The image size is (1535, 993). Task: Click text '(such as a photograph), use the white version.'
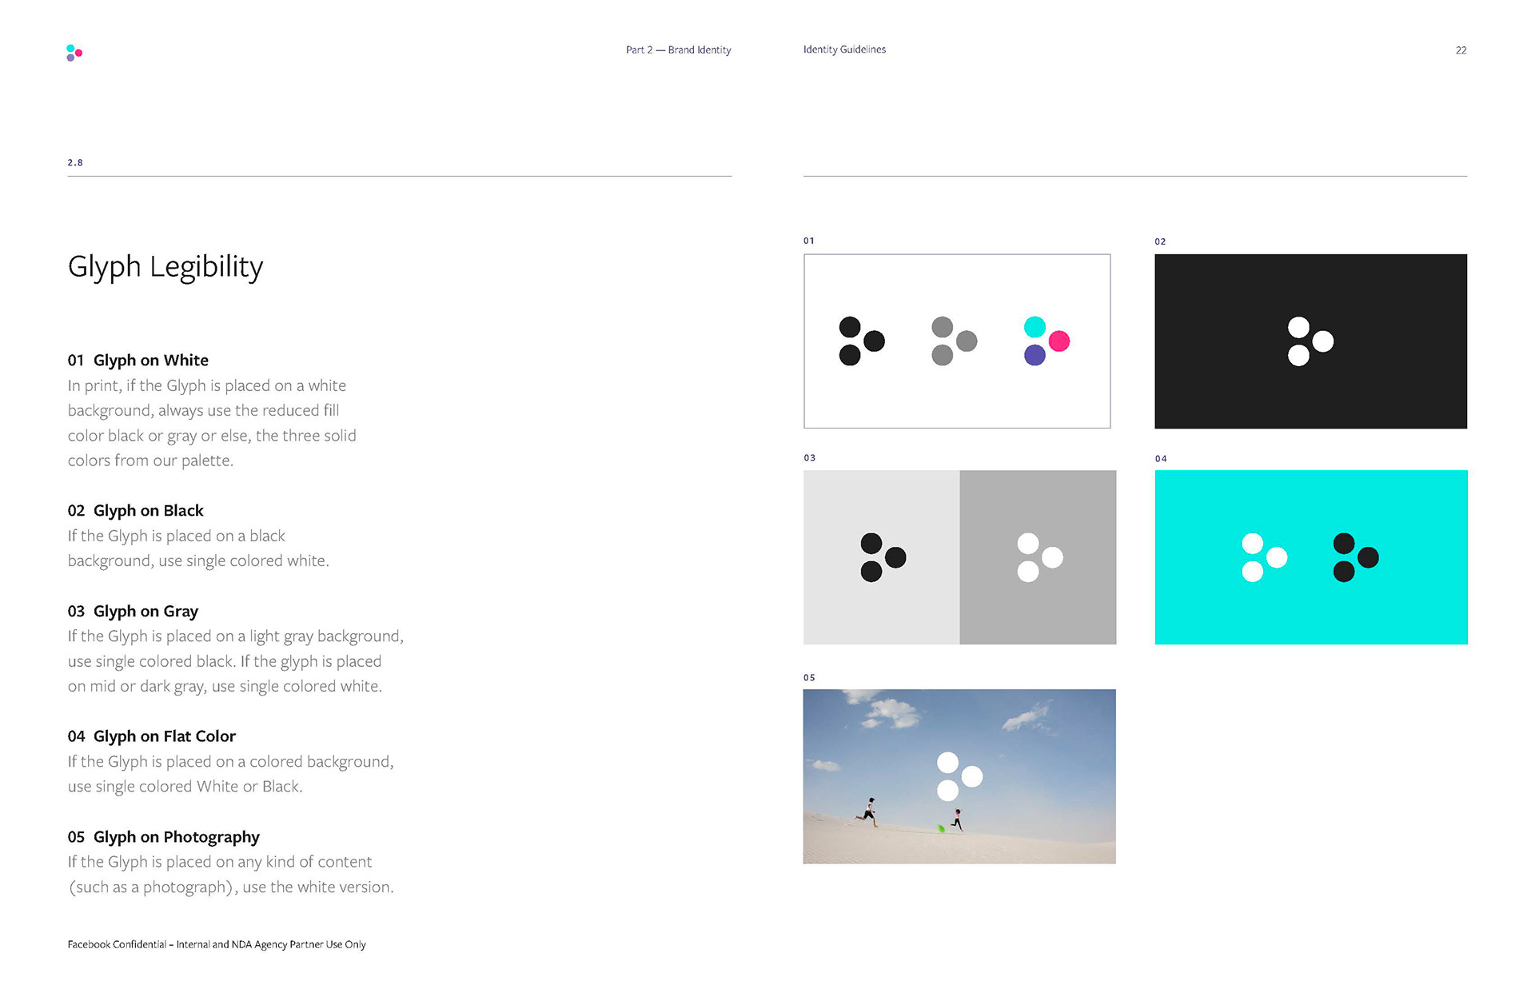pos(231,887)
